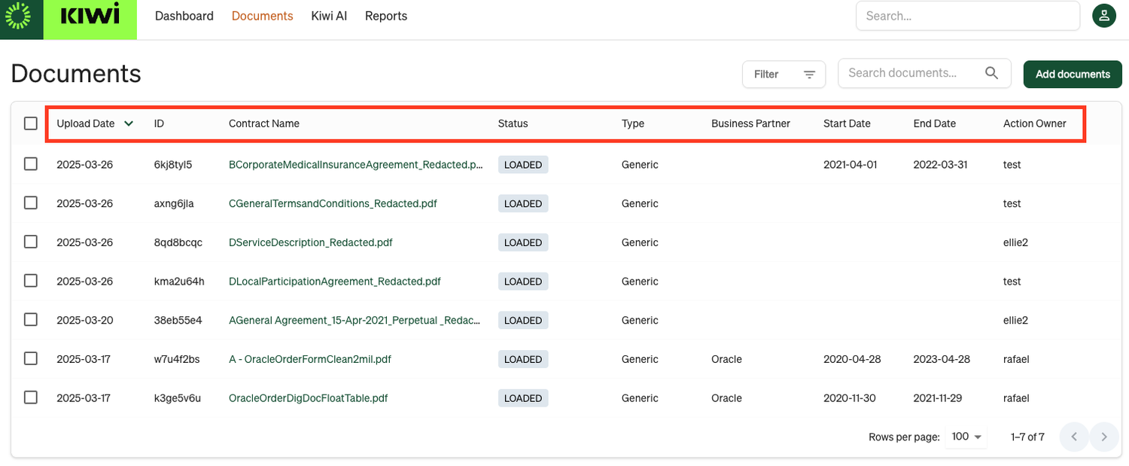The height and width of the screenshot is (466, 1129).
Task: Switch to Documents tab
Action: coord(262,16)
